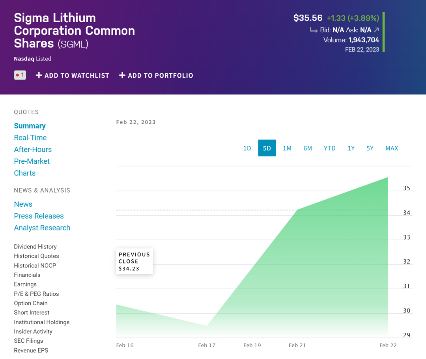Open Press Releases link
Viewport: 426px width, 359px height.
tap(39, 216)
